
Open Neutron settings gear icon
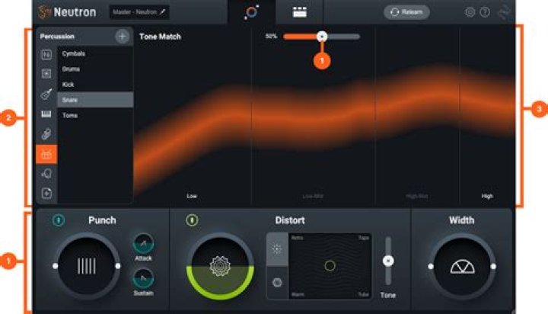coord(470,12)
